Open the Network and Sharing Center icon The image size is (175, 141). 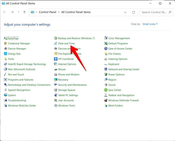(106, 69)
